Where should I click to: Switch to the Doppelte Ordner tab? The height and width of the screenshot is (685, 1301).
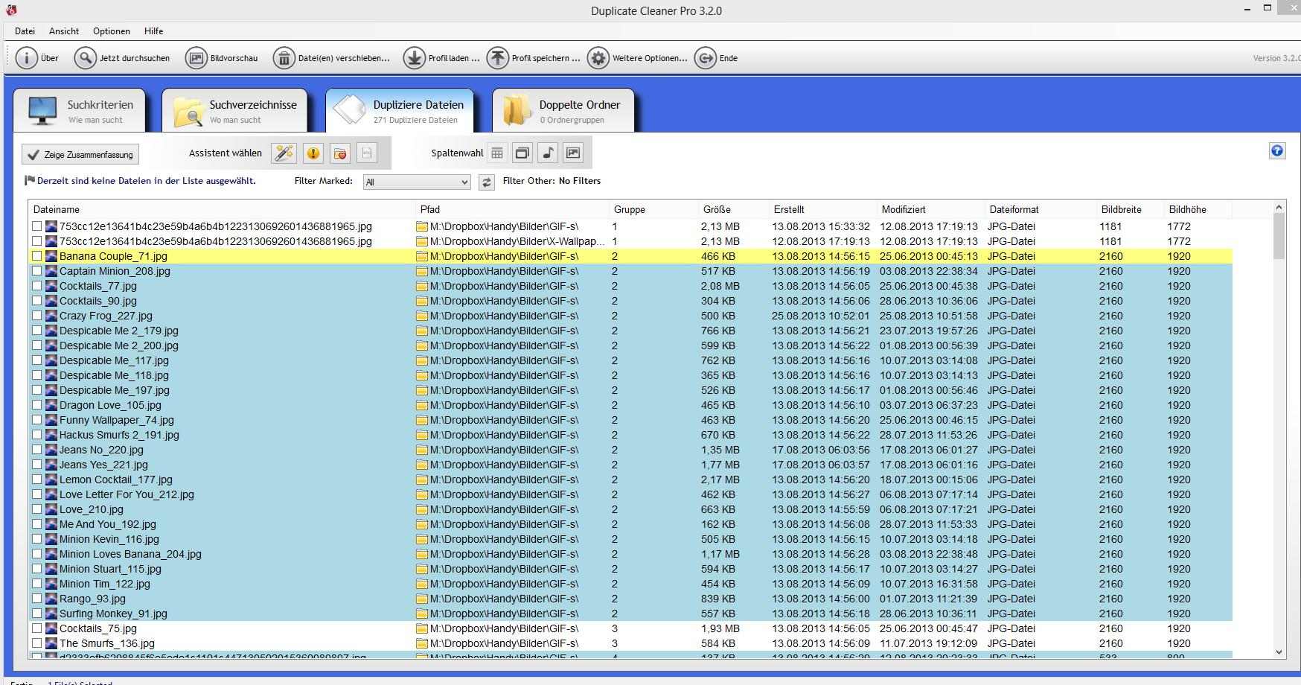[x=563, y=111]
